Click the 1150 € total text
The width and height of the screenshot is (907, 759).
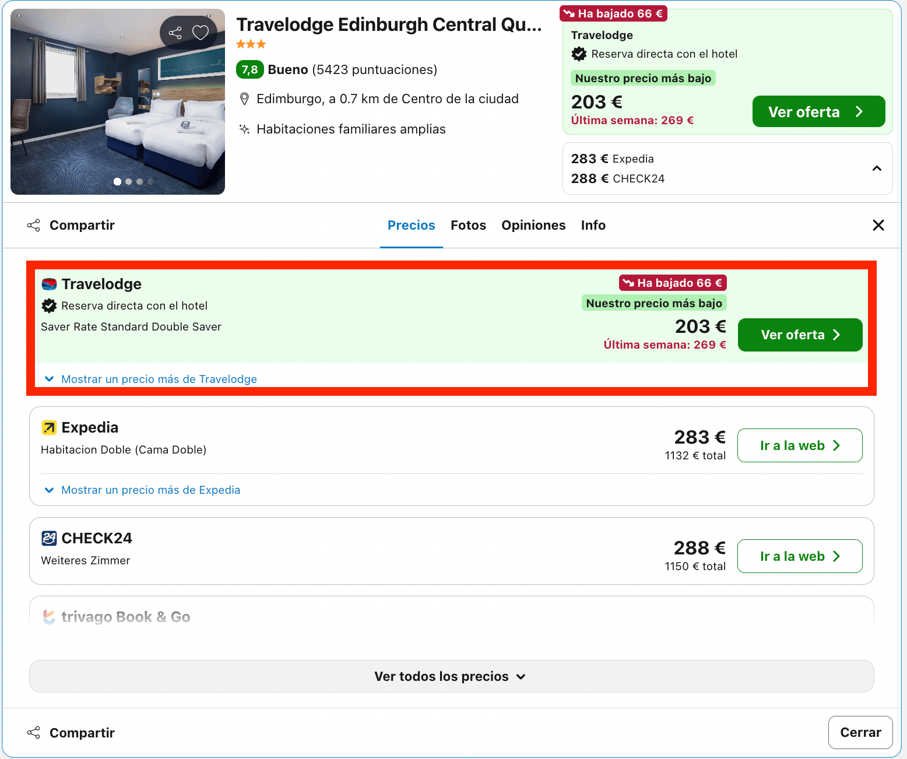click(695, 567)
